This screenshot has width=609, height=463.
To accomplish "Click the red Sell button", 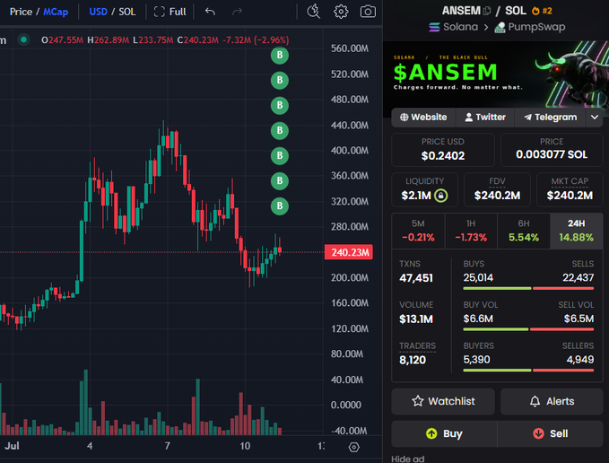I will (550, 433).
